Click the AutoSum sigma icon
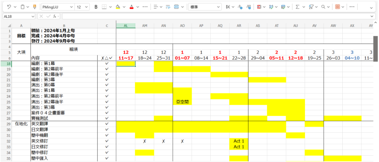The image size is (379, 162). [x=297, y=7]
